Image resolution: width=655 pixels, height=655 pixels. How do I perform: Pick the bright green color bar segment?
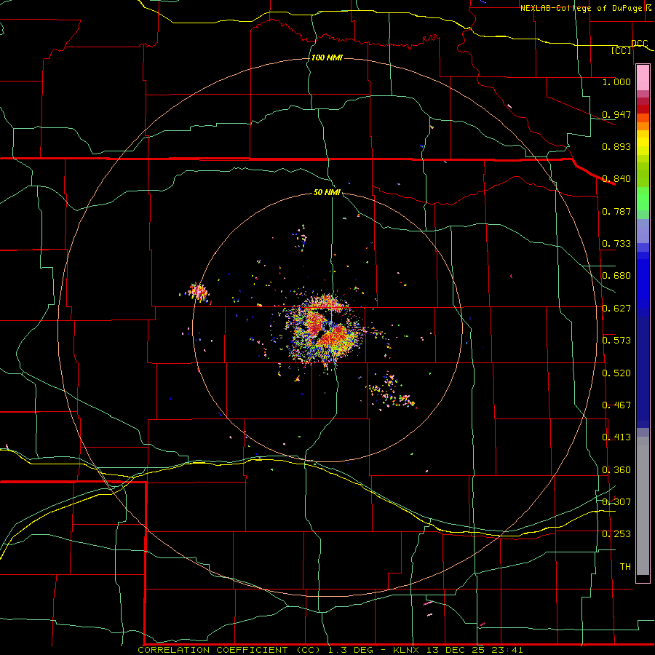643,199
